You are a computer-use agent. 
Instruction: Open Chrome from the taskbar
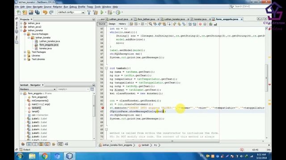pos(44,156)
